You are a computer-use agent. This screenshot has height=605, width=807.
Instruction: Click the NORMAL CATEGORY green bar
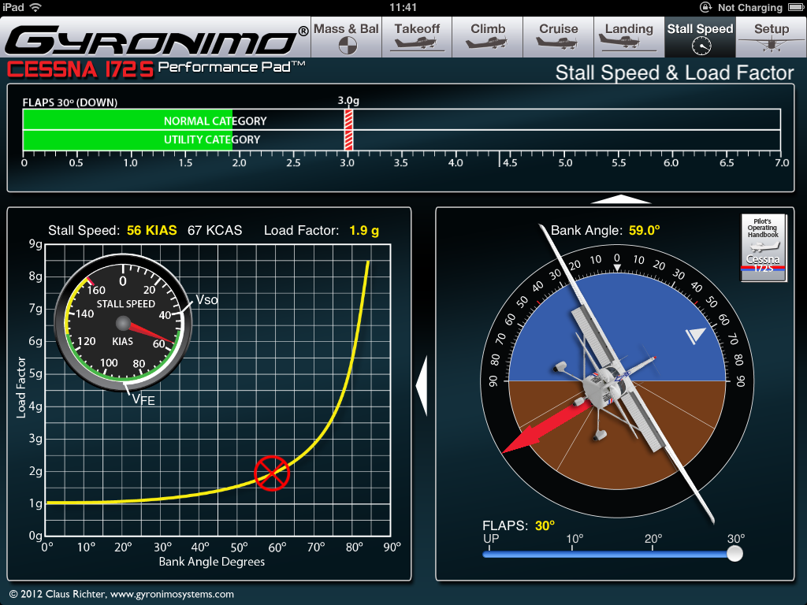click(x=128, y=121)
